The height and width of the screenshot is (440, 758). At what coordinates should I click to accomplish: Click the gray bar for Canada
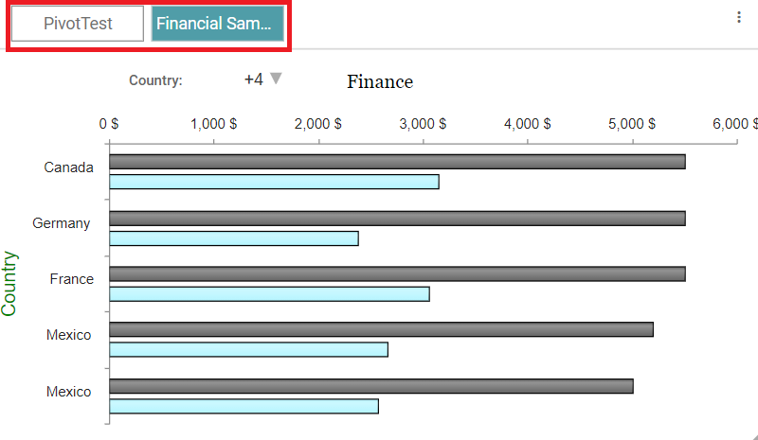(x=397, y=162)
